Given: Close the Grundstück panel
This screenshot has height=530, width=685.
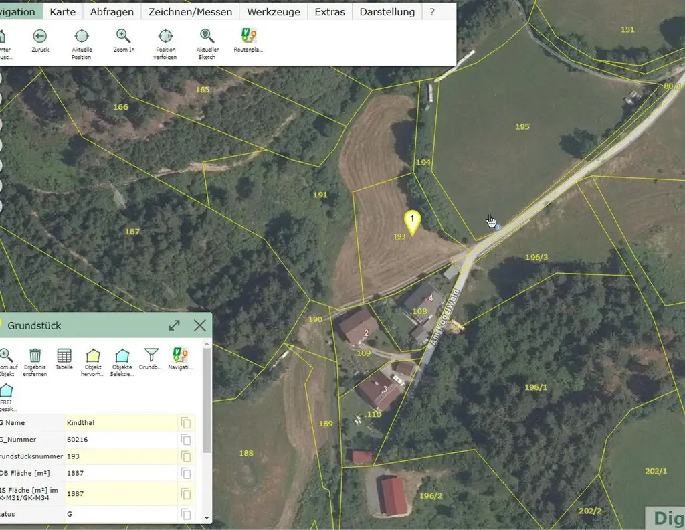Looking at the screenshot, I should point(199,325).
